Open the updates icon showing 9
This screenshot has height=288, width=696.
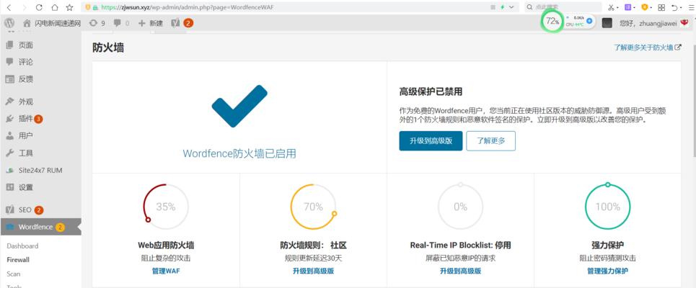97,23
